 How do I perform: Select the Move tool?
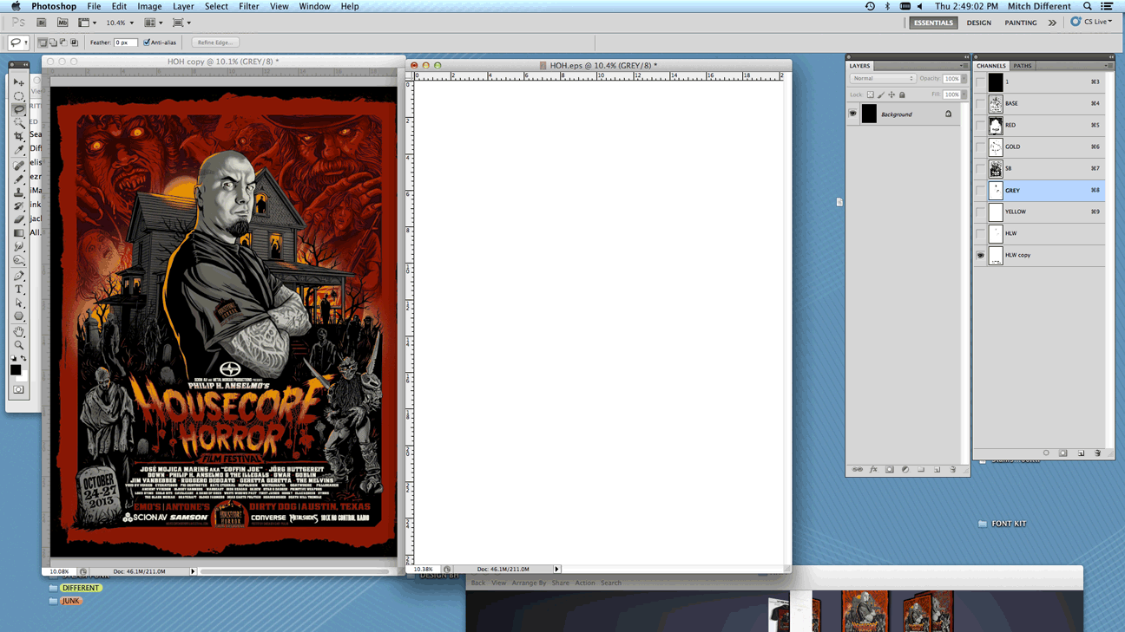click(18, 82)
